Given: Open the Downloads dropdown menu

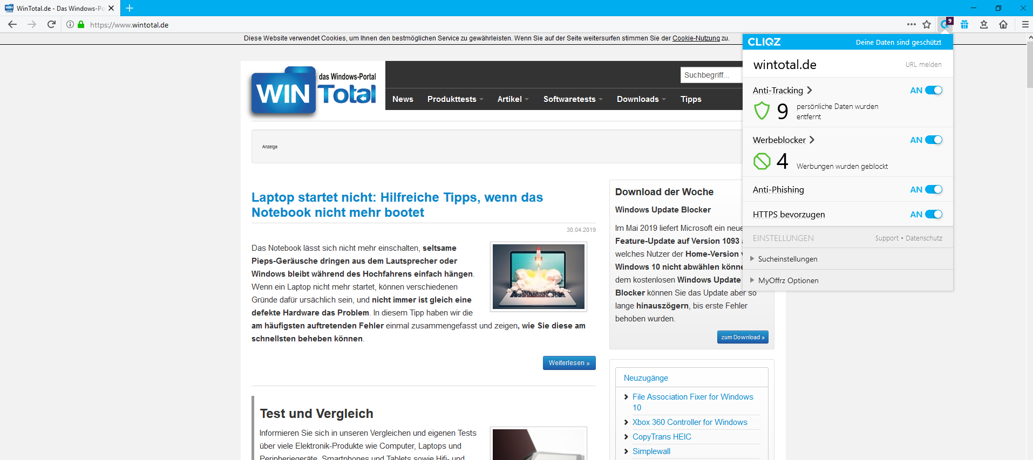Looking at the screenshot, I should 641,99.
